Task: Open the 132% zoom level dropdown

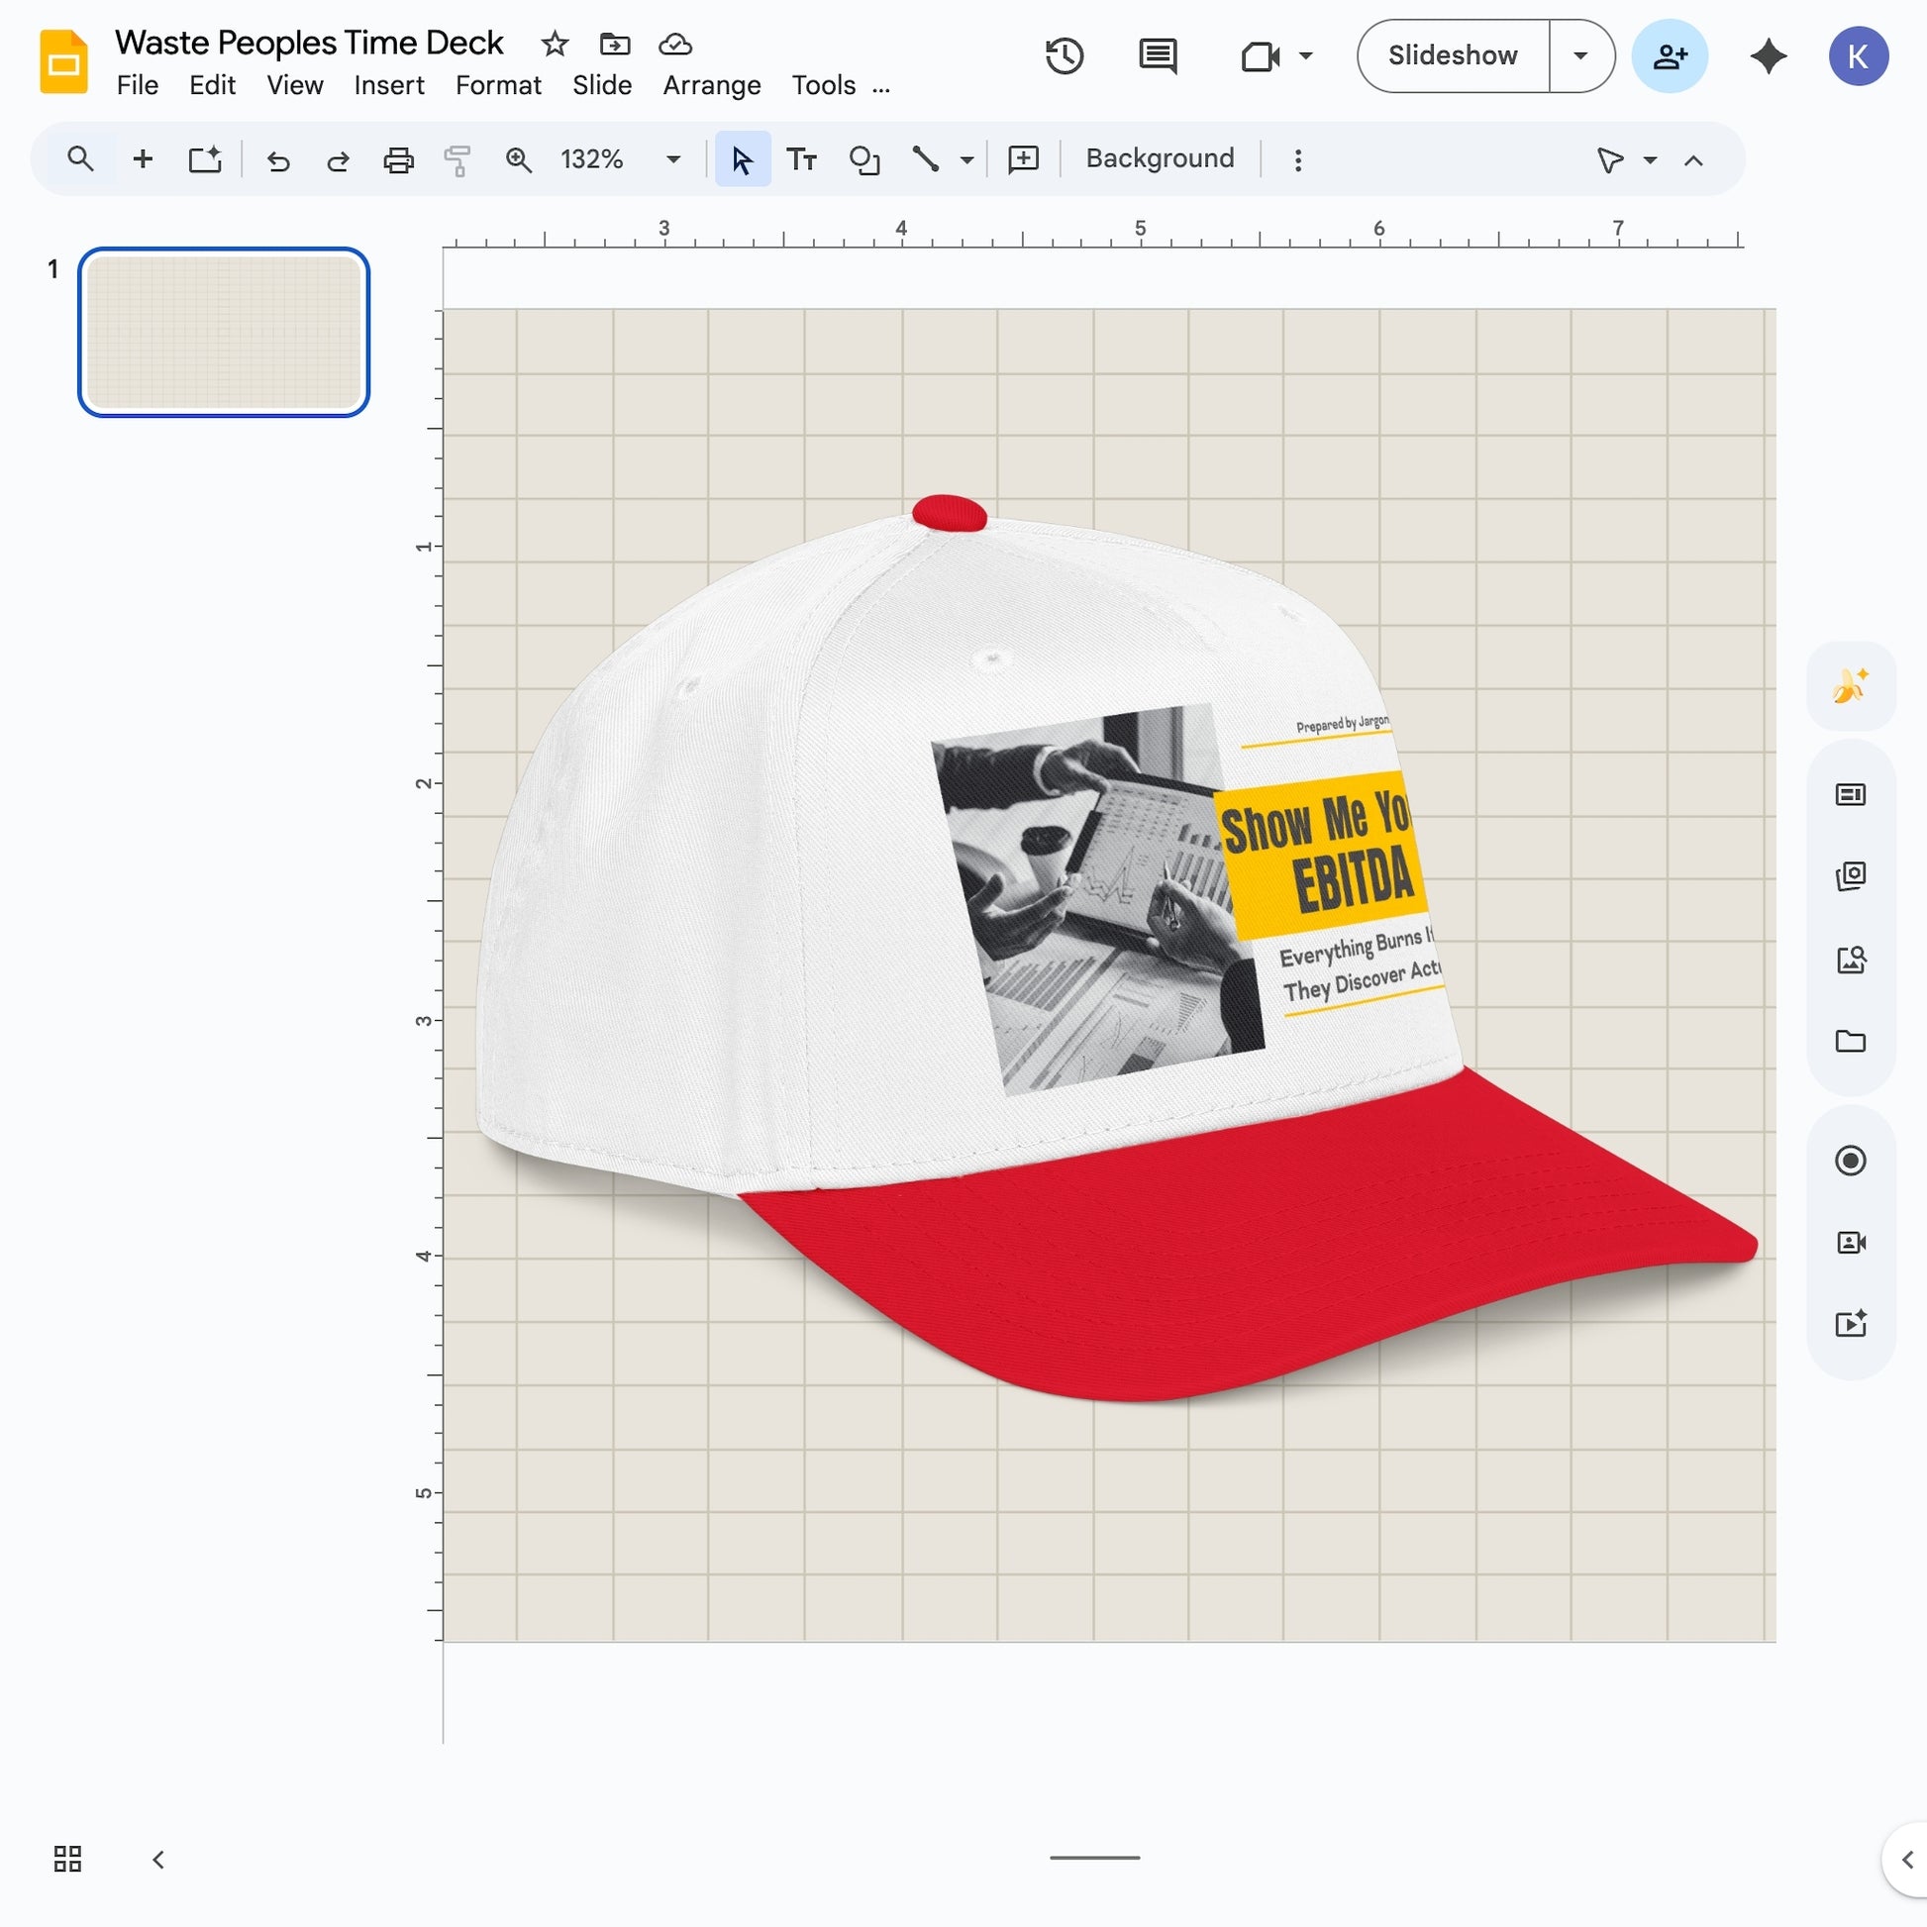Action: pyautogui.click(x=621, y=159)
